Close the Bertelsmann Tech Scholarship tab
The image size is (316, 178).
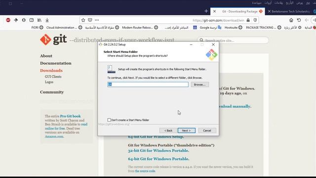click(x=269, y=11)
